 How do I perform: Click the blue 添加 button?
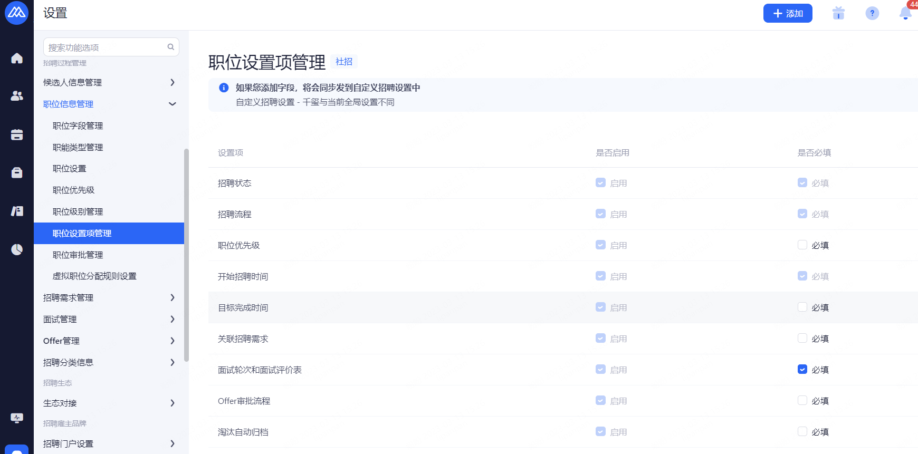787,13
